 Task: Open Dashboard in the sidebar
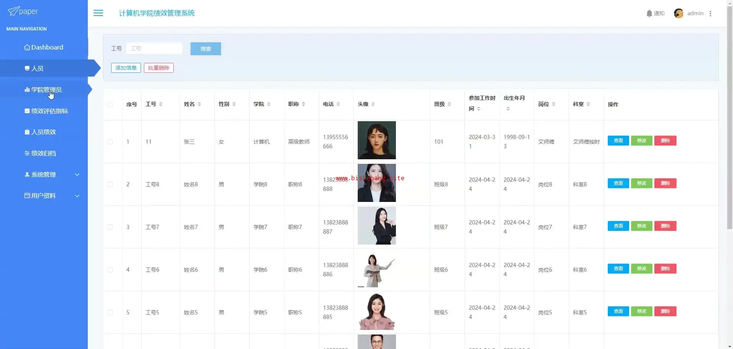click(x=44, y=47)
